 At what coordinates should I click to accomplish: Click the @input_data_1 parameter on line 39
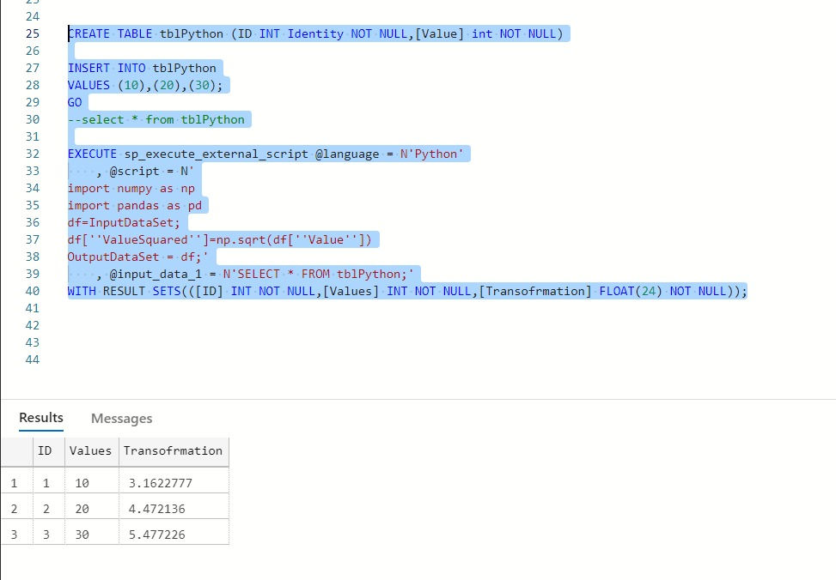(x=156, y=275)
